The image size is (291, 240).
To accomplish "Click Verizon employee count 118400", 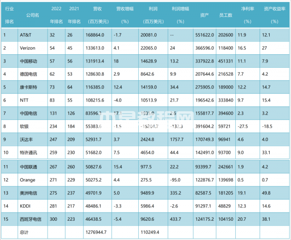I will [226, 48].
